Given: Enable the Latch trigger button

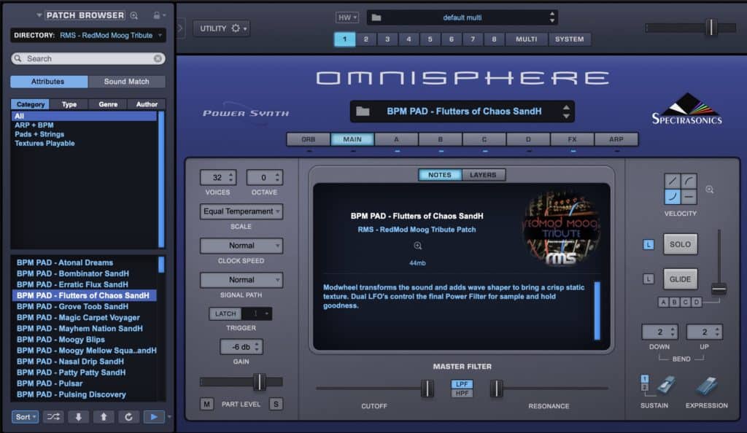Looking at the screenshot, I should click(225, 313).
